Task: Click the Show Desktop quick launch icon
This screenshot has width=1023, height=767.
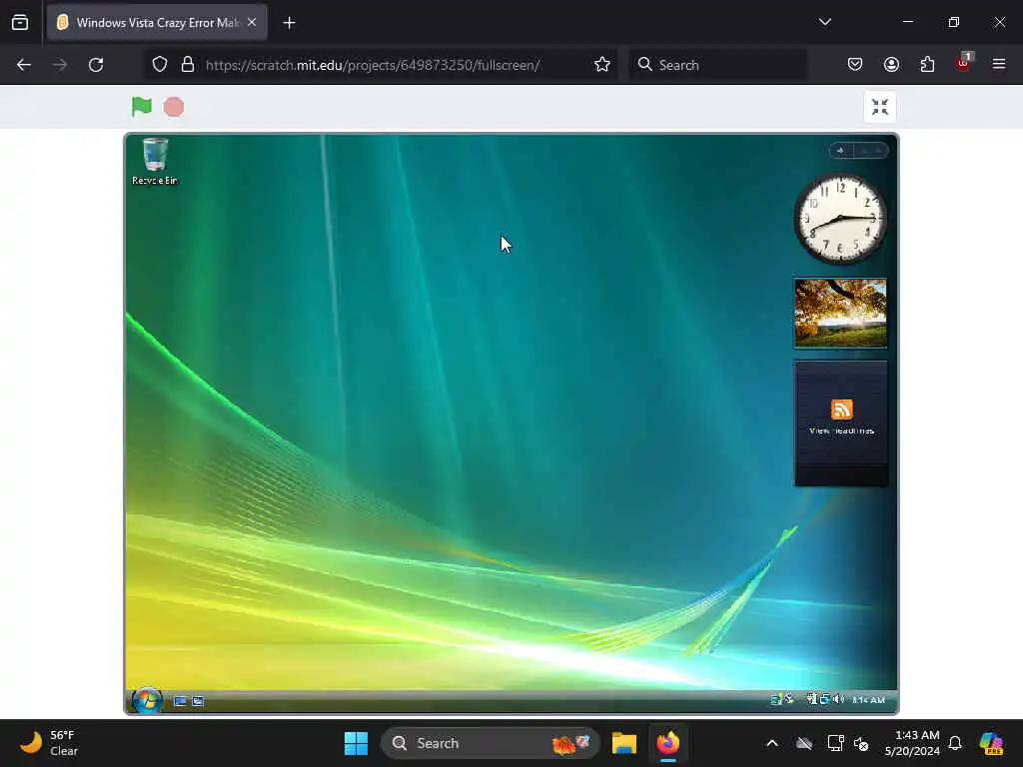Action: 181,701
